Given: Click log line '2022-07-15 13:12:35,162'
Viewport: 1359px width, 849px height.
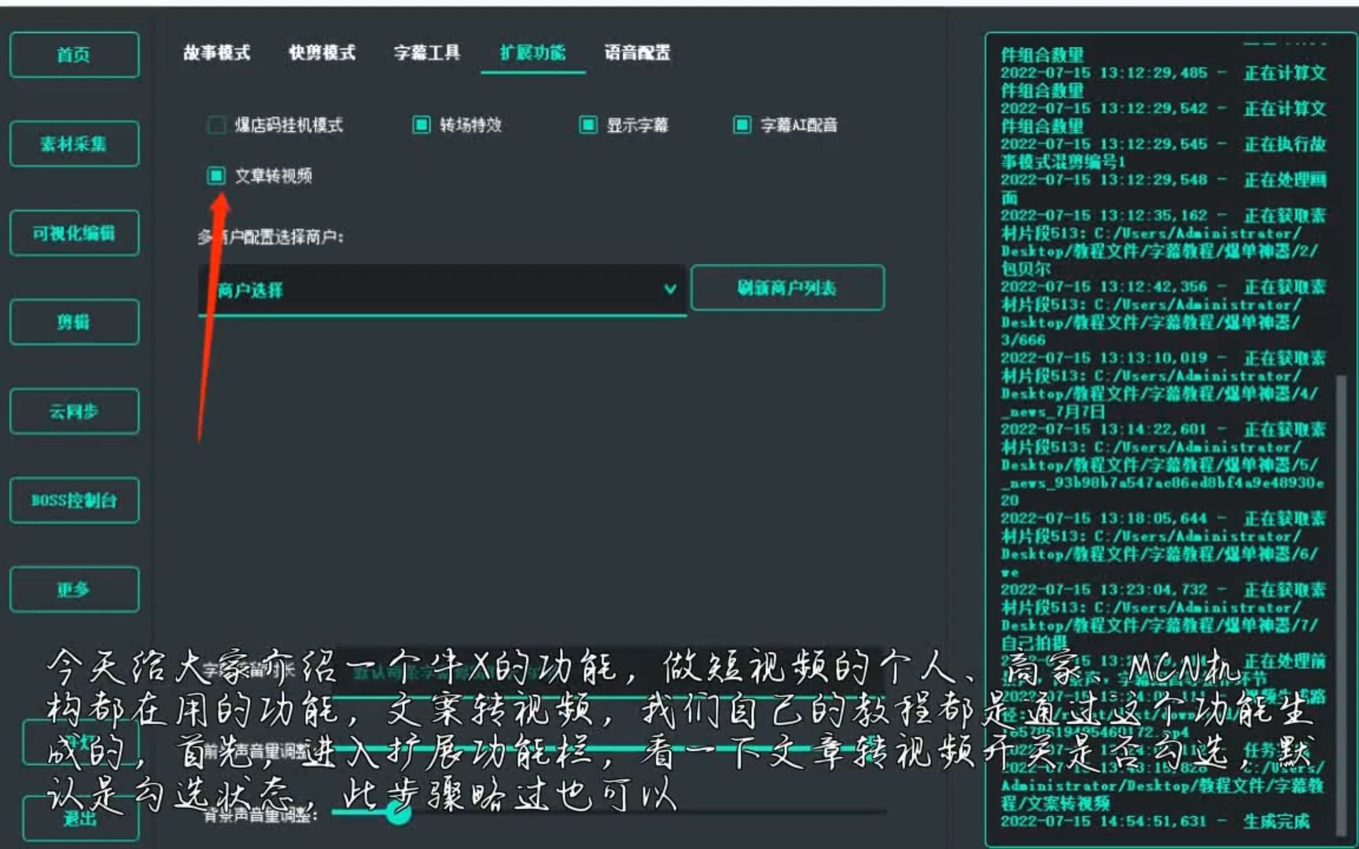Looking at the screenshot, I should 1103,215.
